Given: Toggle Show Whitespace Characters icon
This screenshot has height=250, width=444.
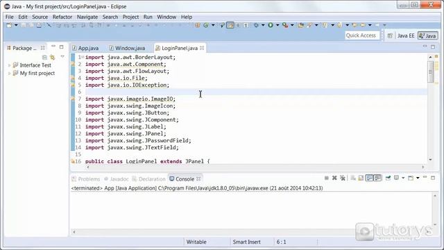Looking at the screenshot, I should pos(246,25).
